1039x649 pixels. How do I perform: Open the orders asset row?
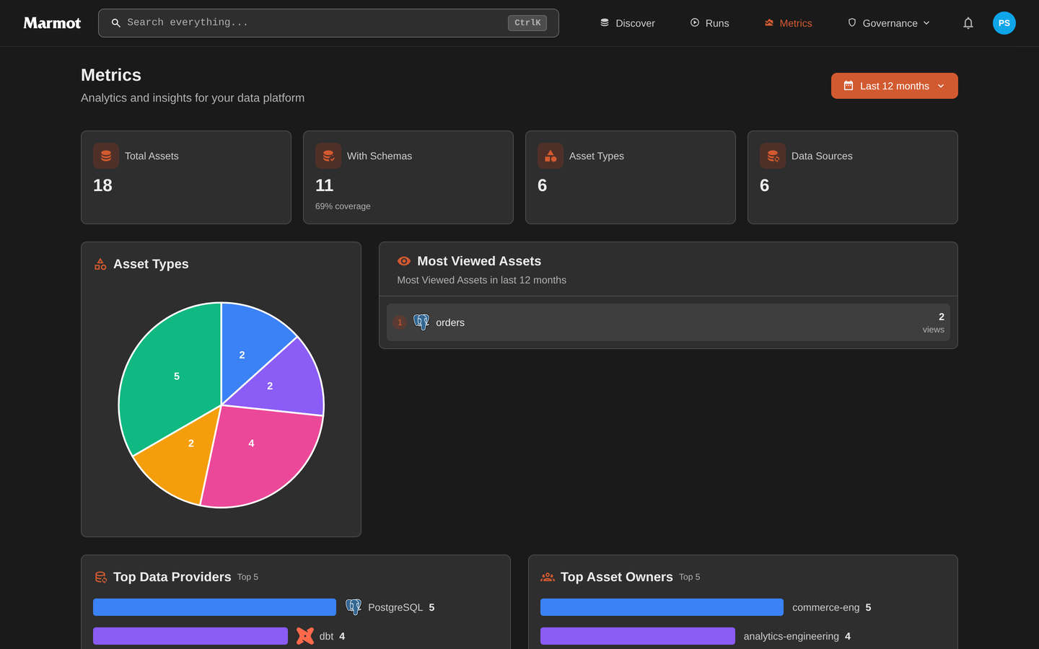[668, 322]
